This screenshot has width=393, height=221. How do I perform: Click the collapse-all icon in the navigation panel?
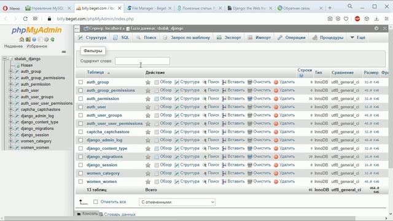click(x=64, y=52)
